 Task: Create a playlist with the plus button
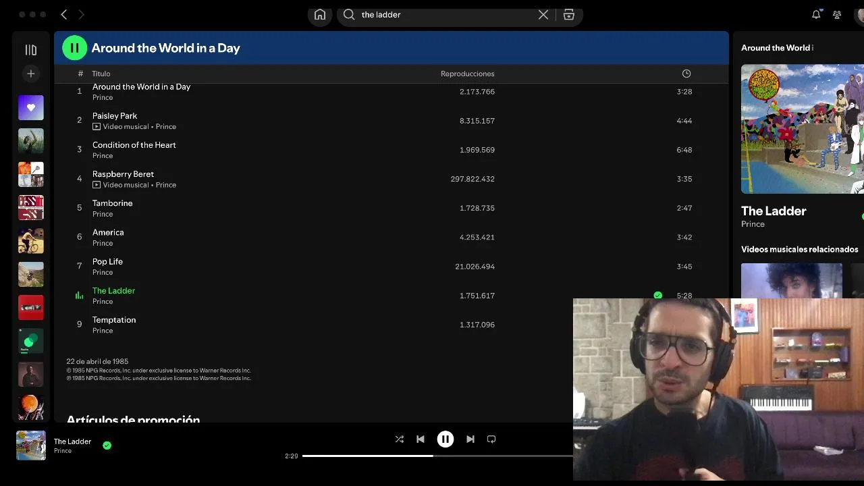[31, 74]
